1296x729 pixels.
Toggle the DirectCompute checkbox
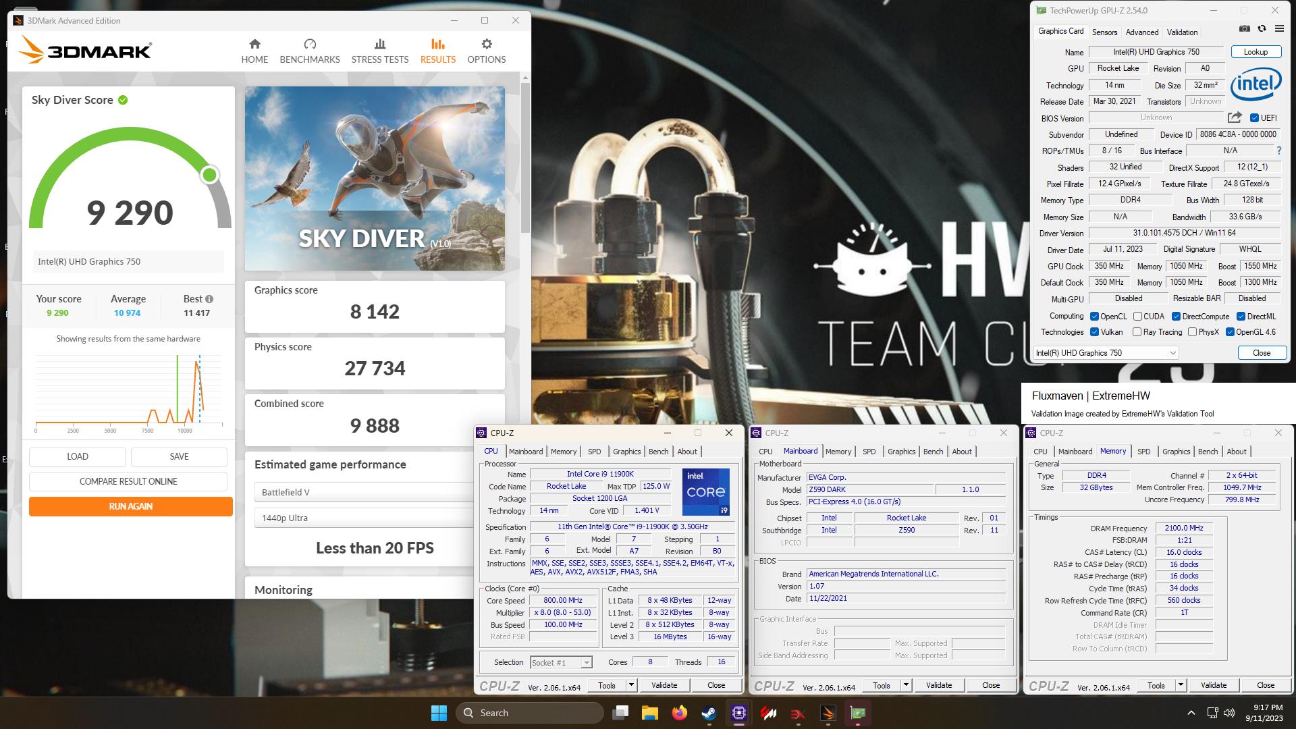tap(1176, 316)
